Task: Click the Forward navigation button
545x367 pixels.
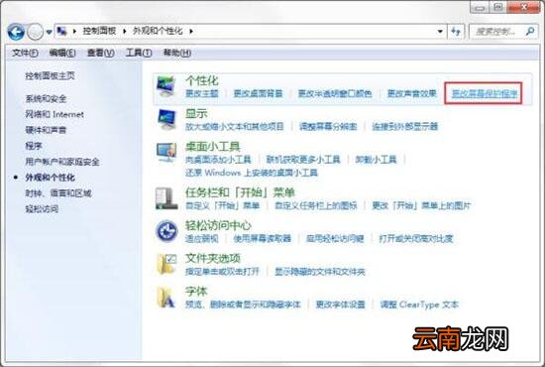Action: [35, 32]
